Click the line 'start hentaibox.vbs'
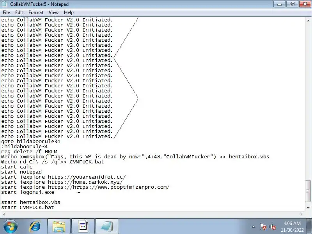Image resolution: width=312 pixels, height=234 pixels. 31,202
